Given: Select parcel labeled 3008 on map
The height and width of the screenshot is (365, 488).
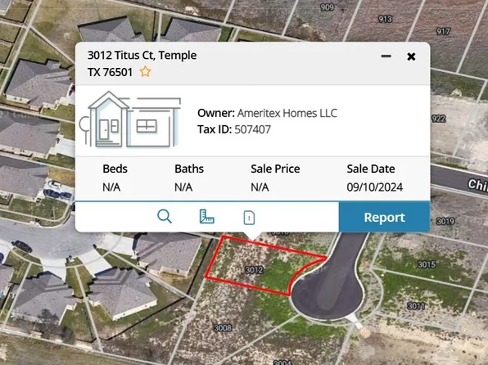Looking at the screenshot, I should coord(223,327).
